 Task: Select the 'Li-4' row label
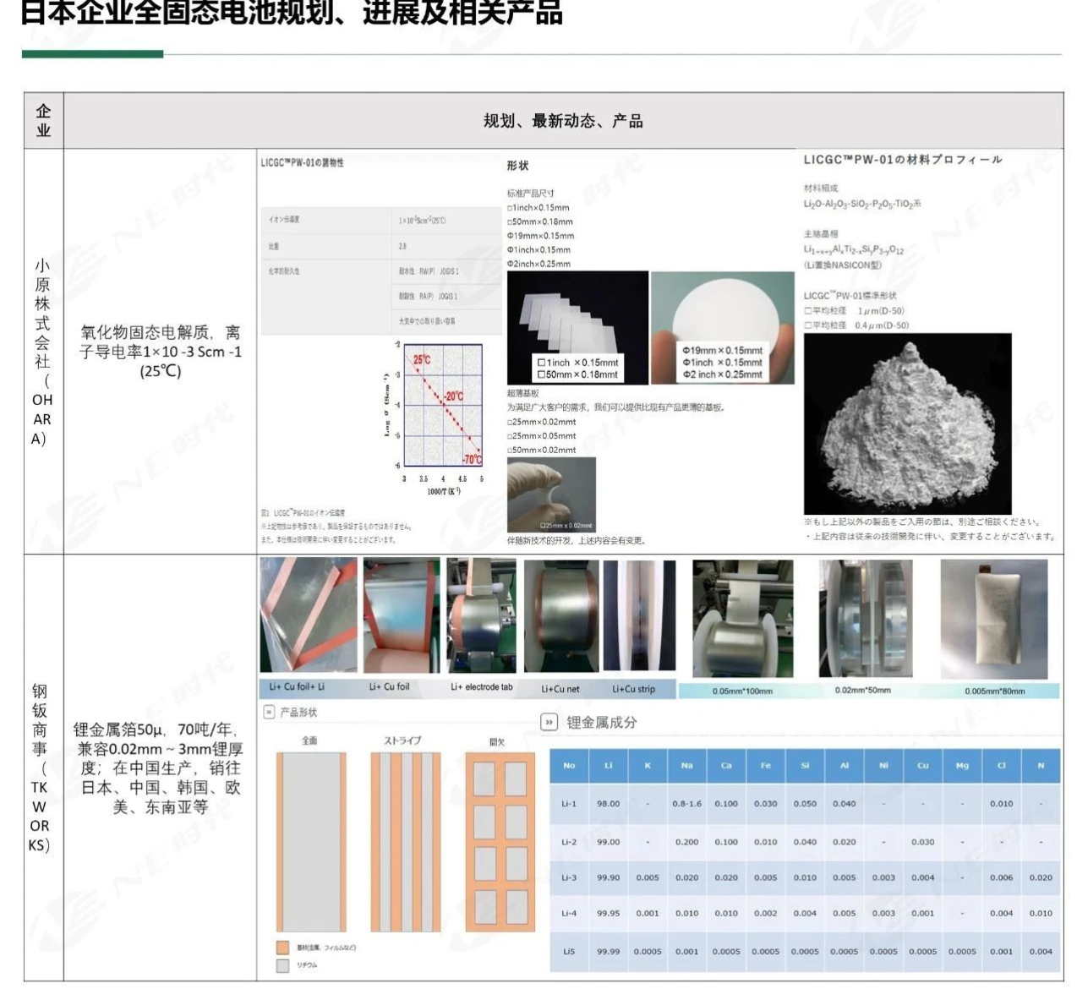pyautogui.click(x=569, y=913)
